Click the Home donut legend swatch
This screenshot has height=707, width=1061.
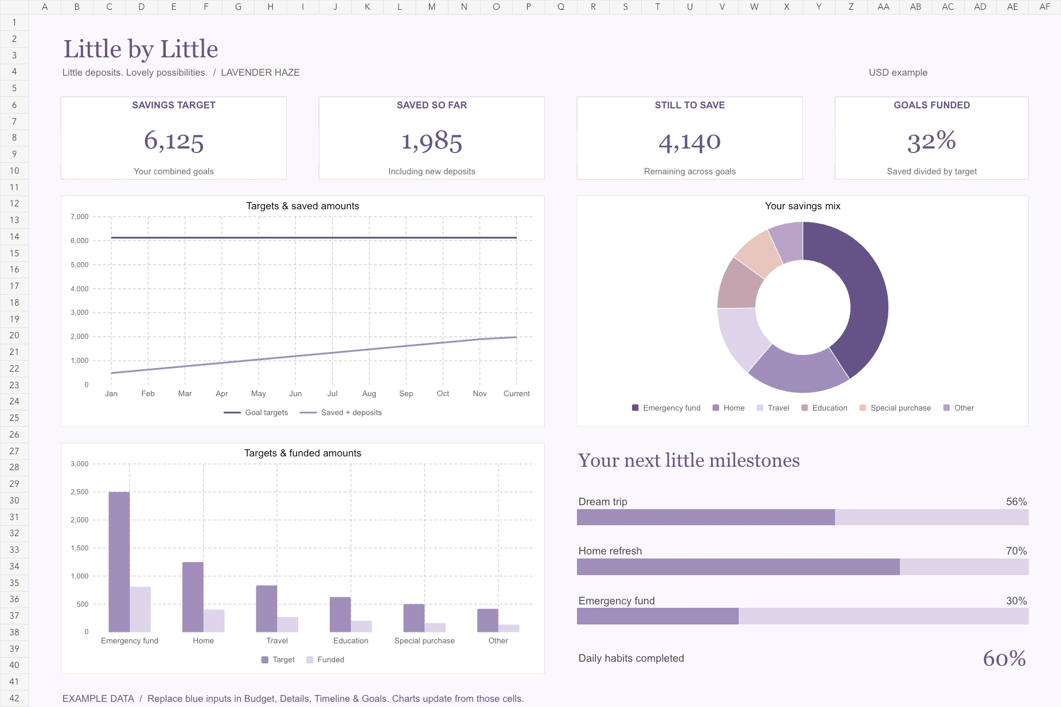click(716, 408)
